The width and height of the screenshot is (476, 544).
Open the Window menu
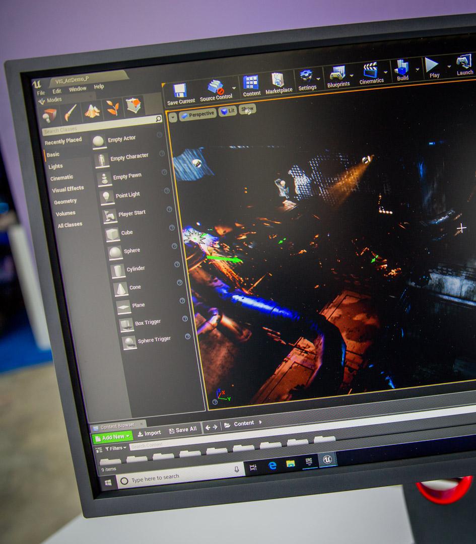[78, 89]
